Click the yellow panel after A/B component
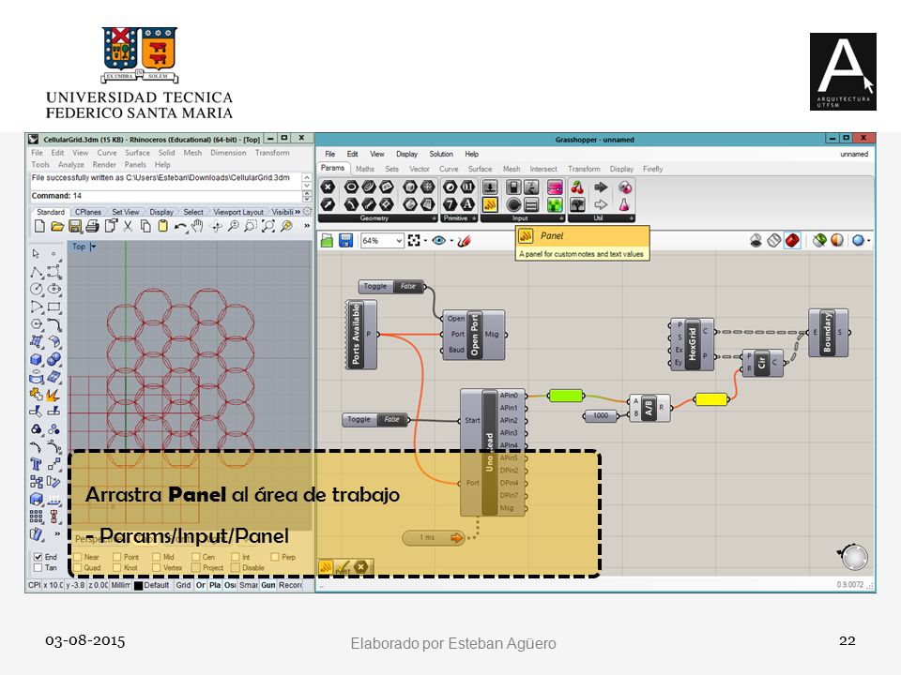The width and height of the screenshot is (901, 675). (711, 399)
